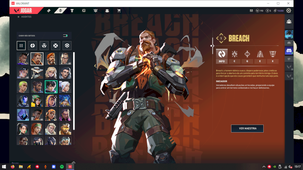Viewport: 303px width, 170px height.
Task: Open the trophy-shaped icon in top navigation
Action: coord(72,11)
